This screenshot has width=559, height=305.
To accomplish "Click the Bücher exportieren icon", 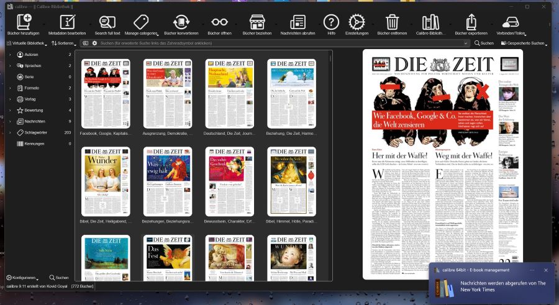I will 471,22.
